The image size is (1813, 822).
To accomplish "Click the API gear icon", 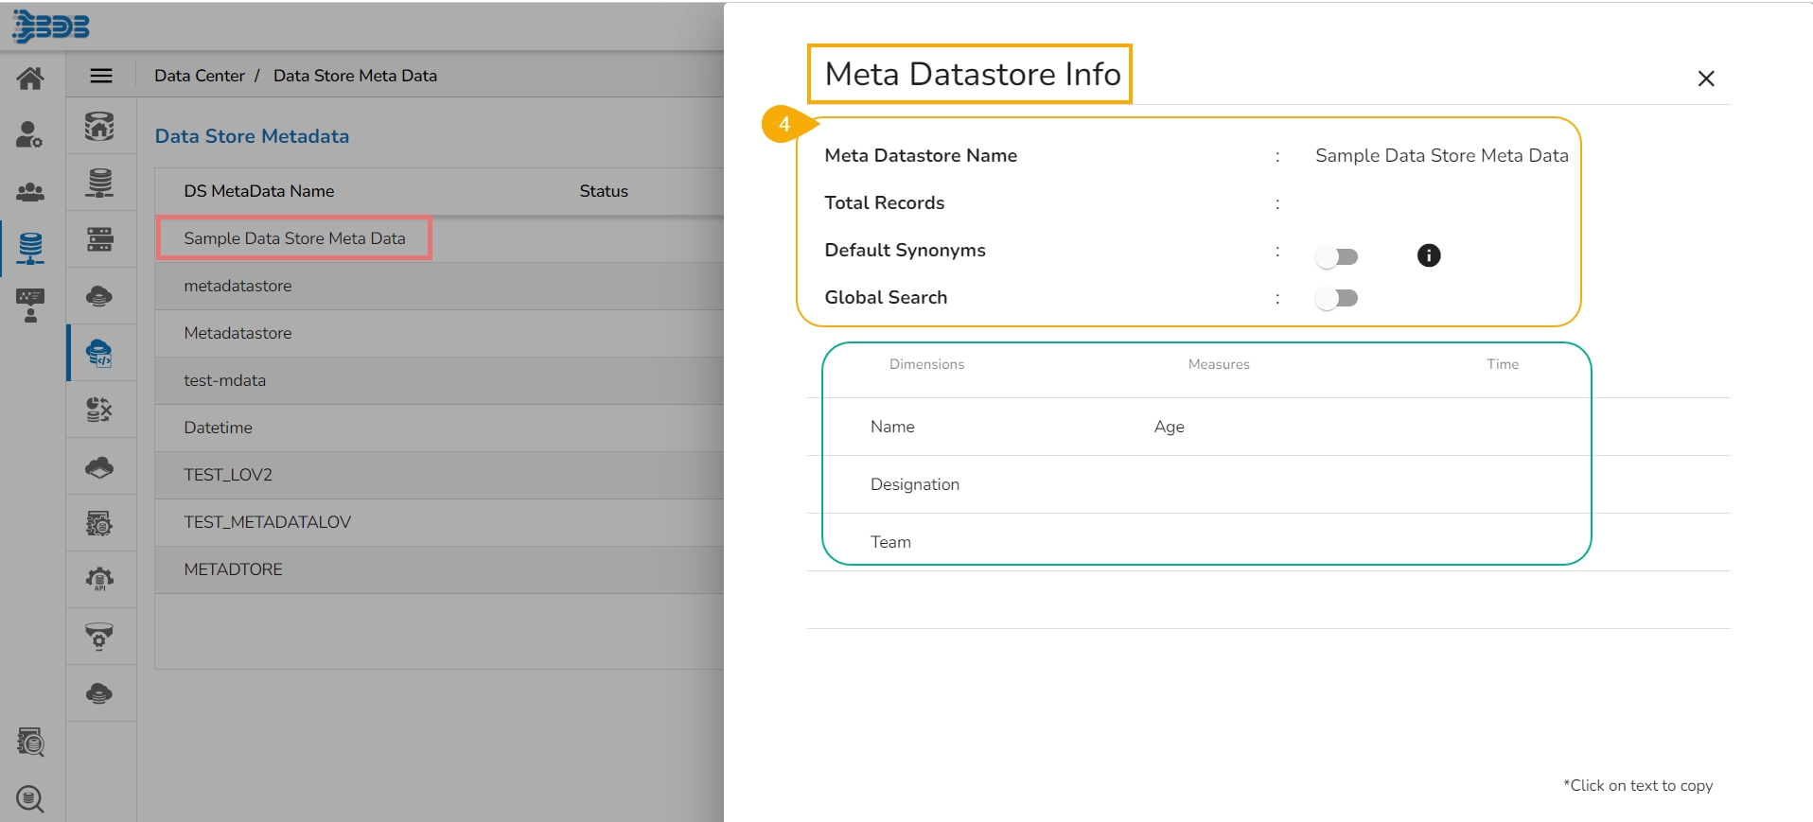I will click(99, 580).
